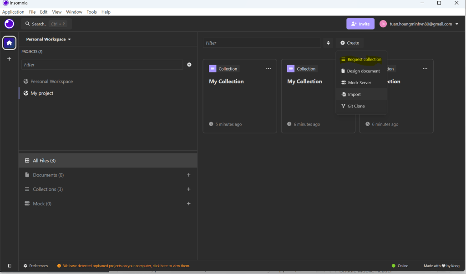Click the home icon in left sidebar

pyautogui.click(x=9, y=43)
